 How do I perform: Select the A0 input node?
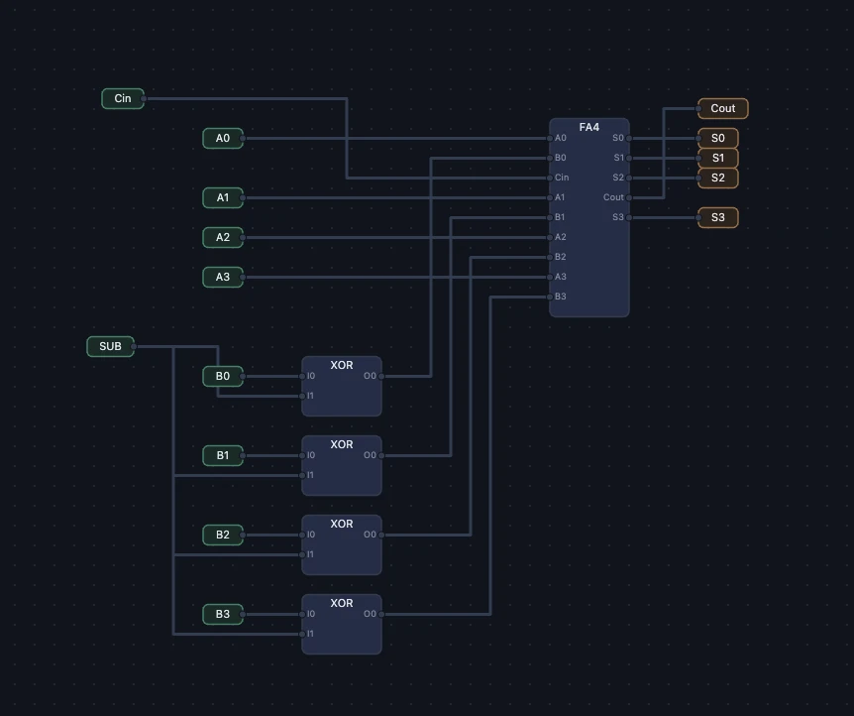[x=223, y=139]
